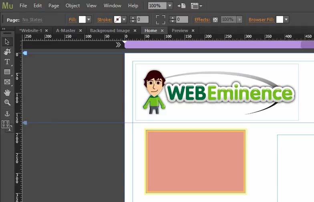The image size is (314, 202).
Task: Select the Crop tool
Action: click(7, 51)
